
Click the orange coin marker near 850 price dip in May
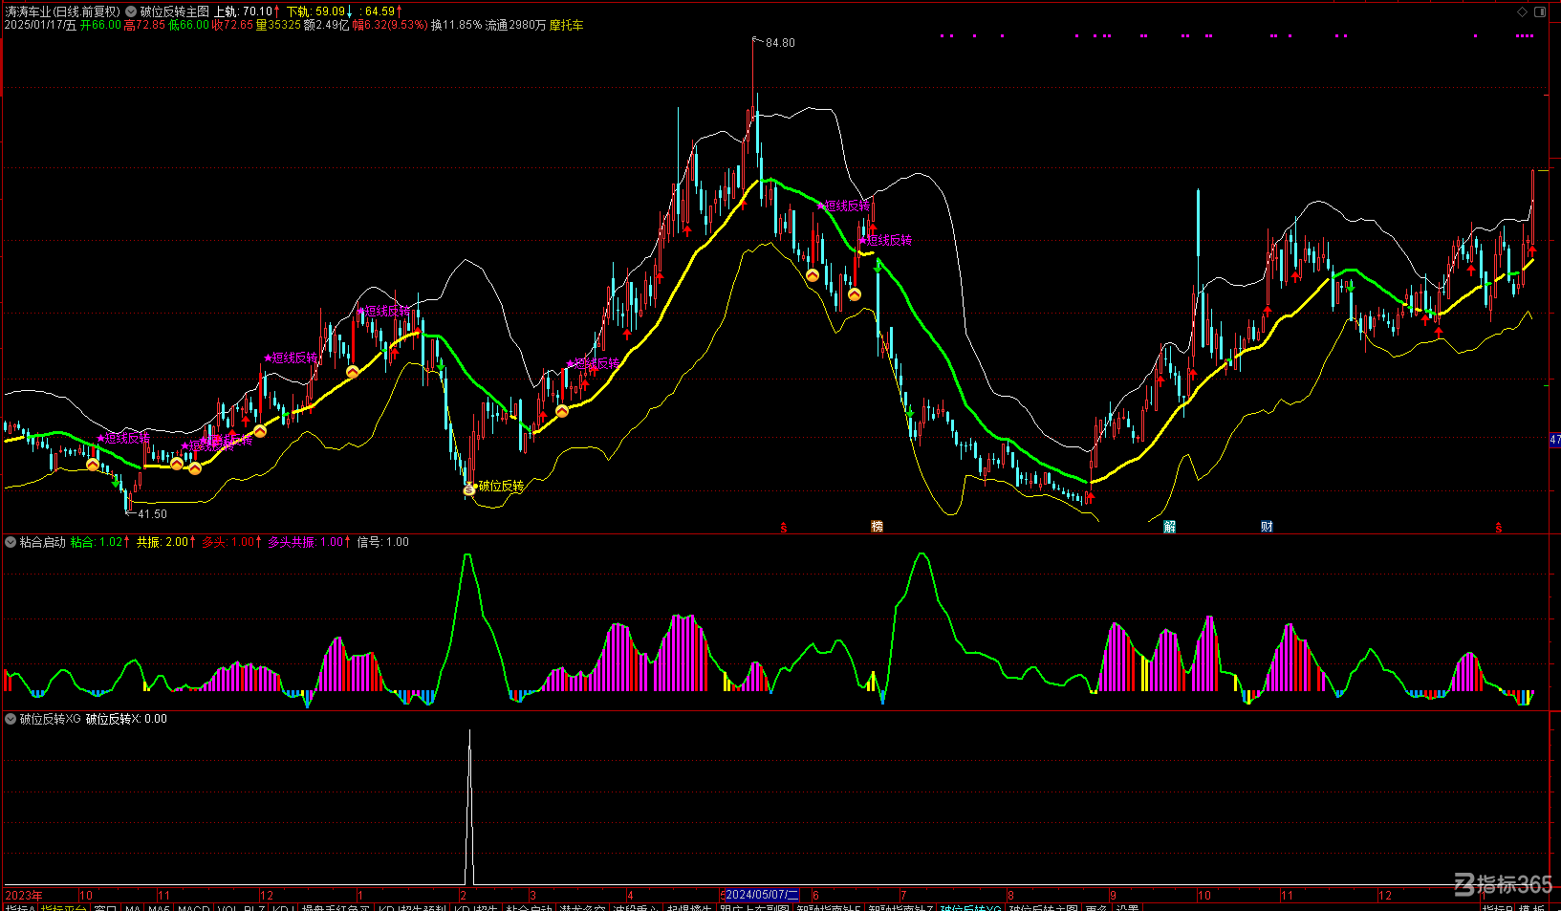(813, 275)
